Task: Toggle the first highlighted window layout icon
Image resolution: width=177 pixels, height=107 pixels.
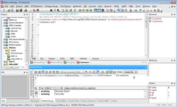Action: (x=96, y=10)
